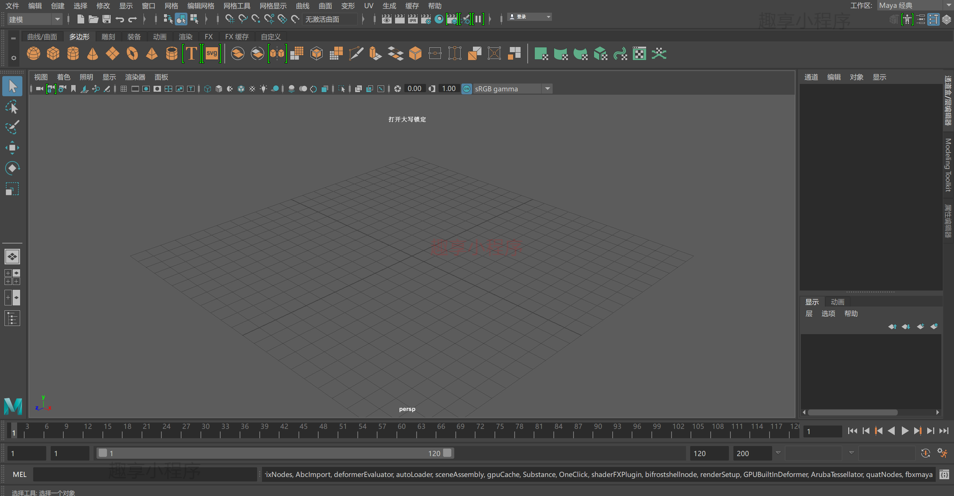Click the polygon Type text tool
954x496 pixels.
pos(191,53)
